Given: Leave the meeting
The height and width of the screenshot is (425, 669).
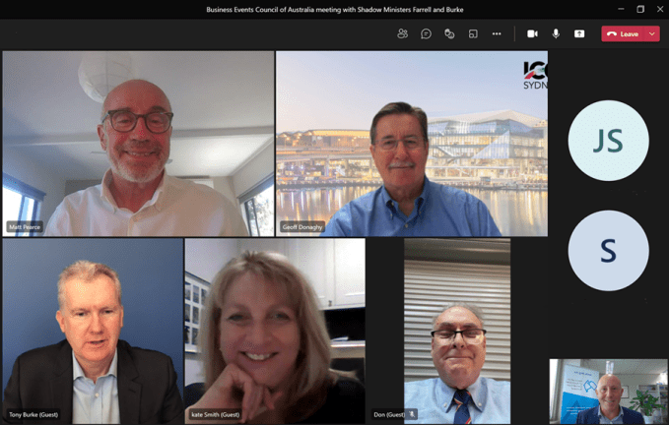Looking at the screenshot, I should (624, 34).
